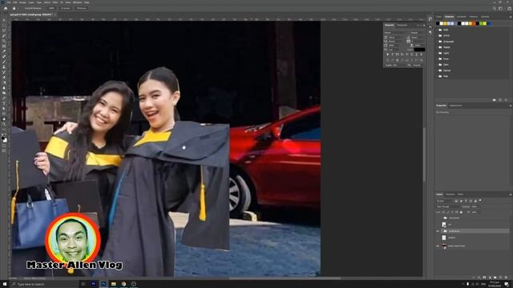Open the search icon at top right
This screenshot has height=288, width=513.
pos(495,8)
